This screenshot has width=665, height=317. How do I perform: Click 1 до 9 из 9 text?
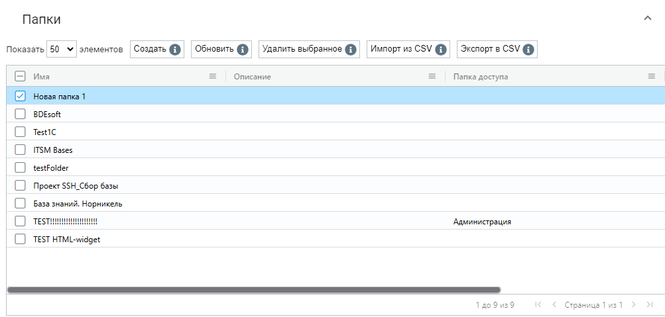495,304
